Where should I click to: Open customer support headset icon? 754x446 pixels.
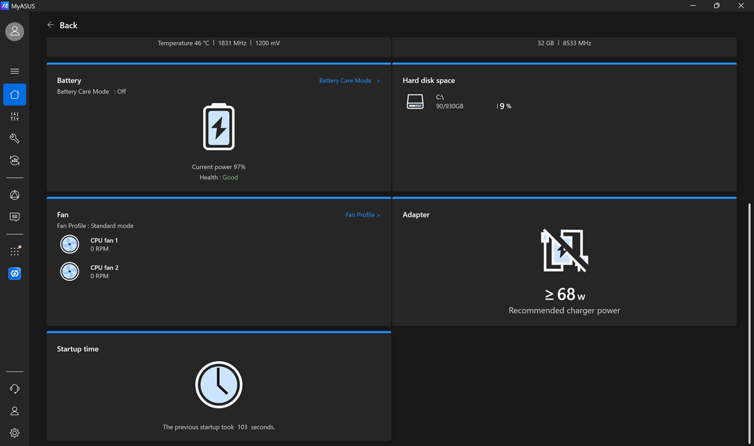coord(14,389)
